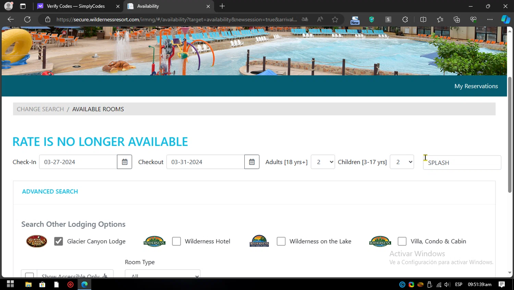Screen dimensions: 514x290
Task: Click the Wilderness Hotel logo
Action: (x=154, y=241)
